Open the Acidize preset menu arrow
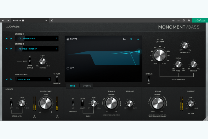The height and width of the screenshot is (139, 208). 46,21
